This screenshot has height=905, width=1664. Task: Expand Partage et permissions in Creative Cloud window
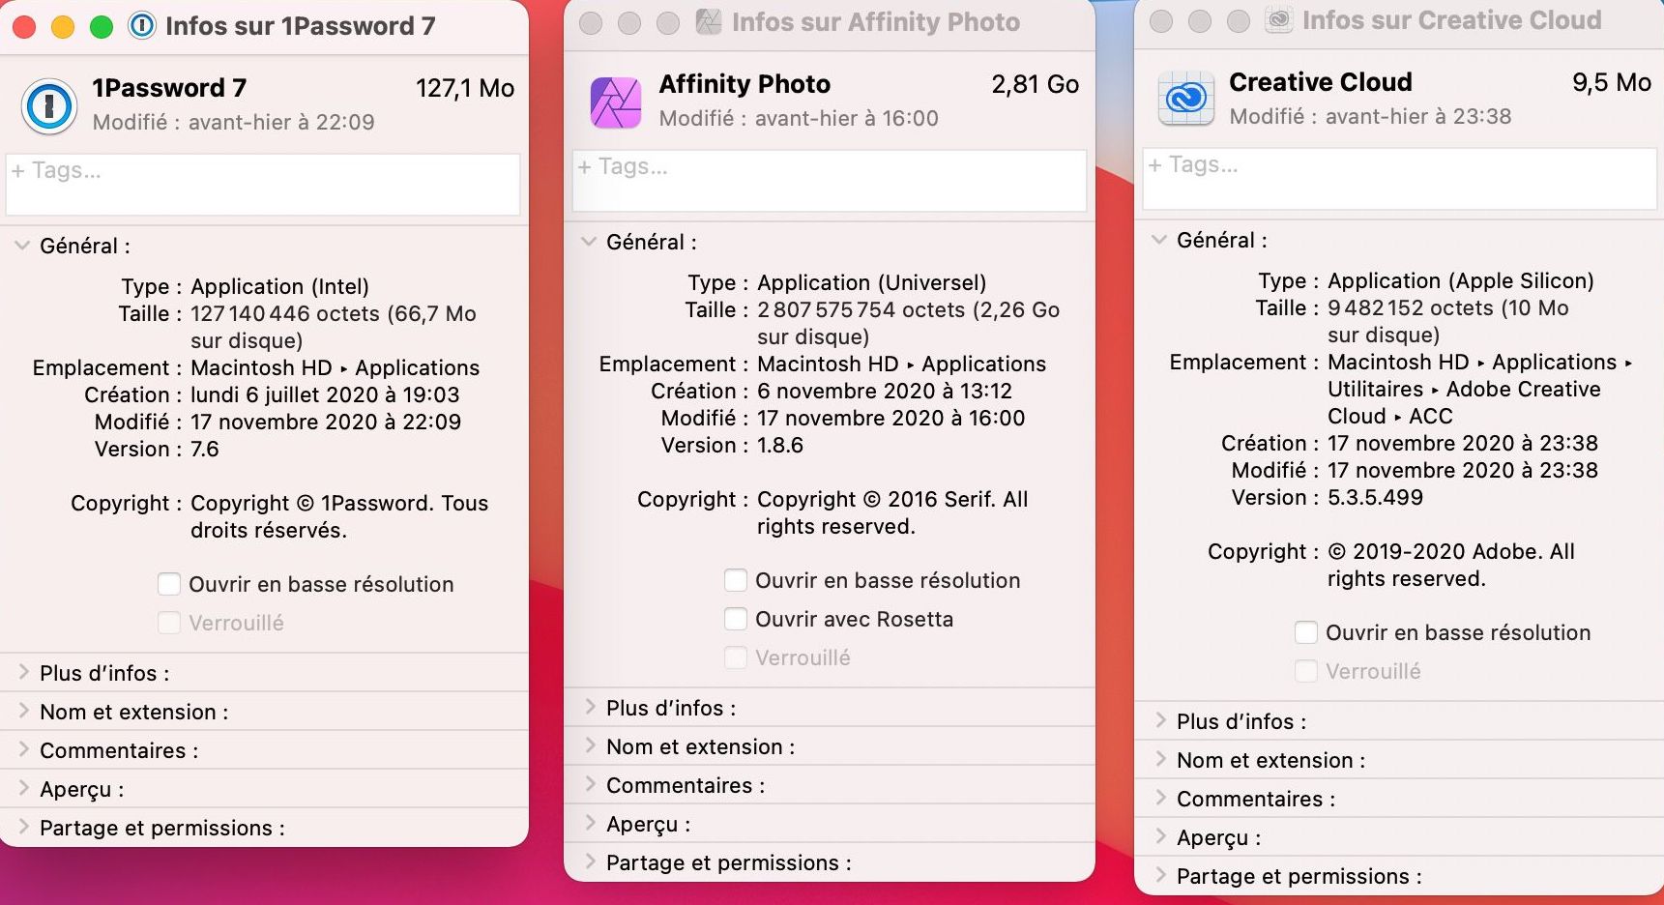click(1161, 875)
